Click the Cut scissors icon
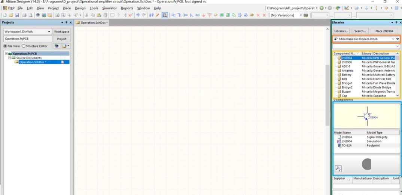The height and width of the screenshot is (195, 402). click(x=87, y=15)
